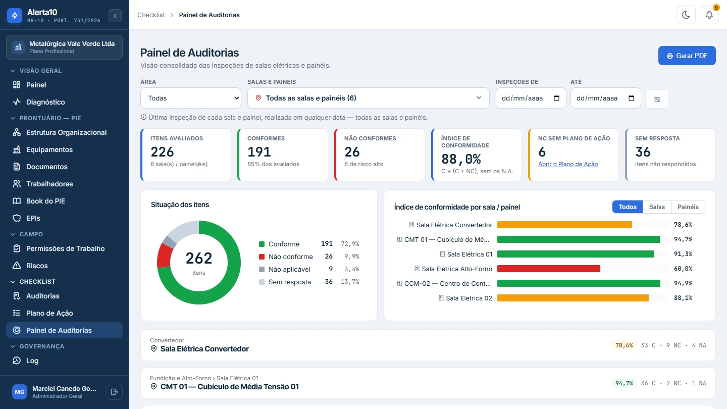Open Diagnóstico in the sidebar
Viewport: 727px width, 409px height.
[x=64, y=102]
